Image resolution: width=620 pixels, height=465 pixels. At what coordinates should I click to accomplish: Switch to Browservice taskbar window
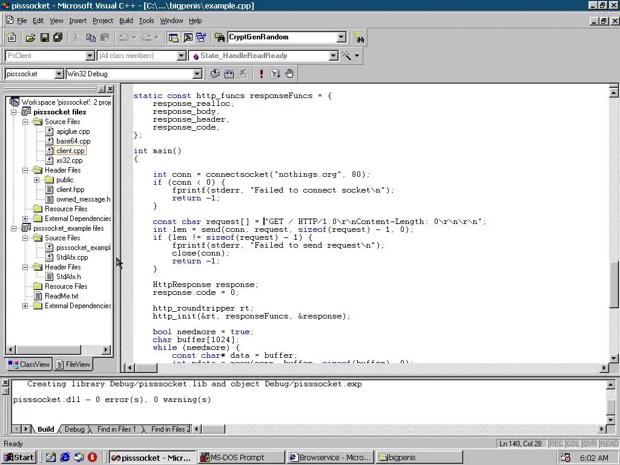click(x=330, y=458)
